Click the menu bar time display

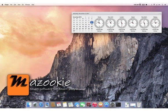tap(136, 5)
